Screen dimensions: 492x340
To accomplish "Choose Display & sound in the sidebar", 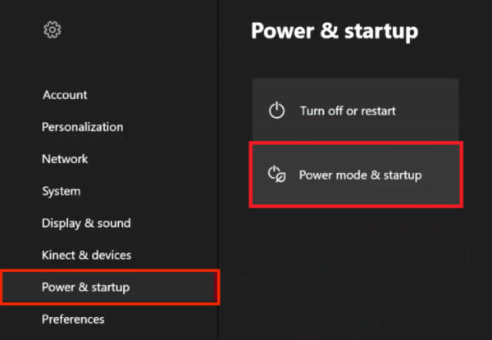I will coord(86,223).
